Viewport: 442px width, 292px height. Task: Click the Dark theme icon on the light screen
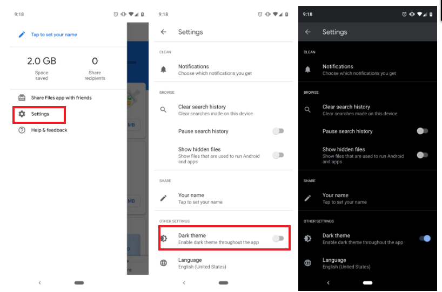164,238
